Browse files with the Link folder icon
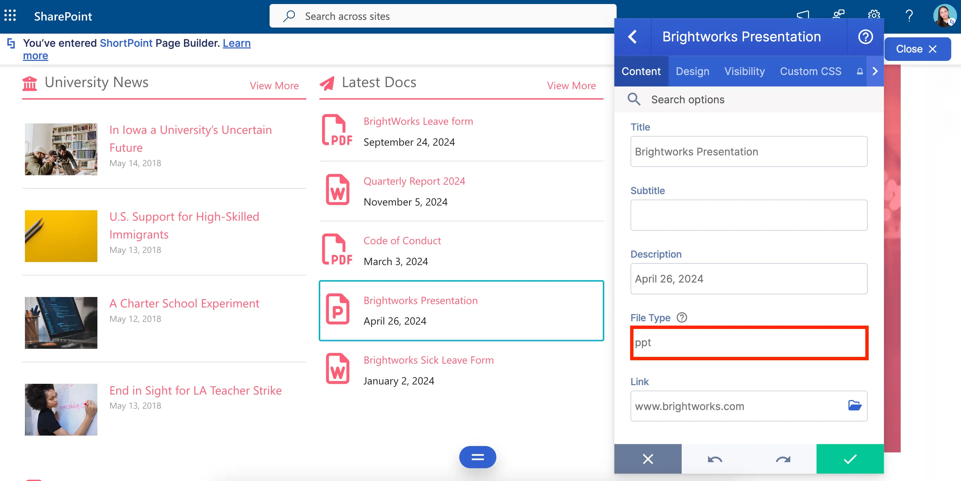 pyautogui.click(x=854, y=405)
